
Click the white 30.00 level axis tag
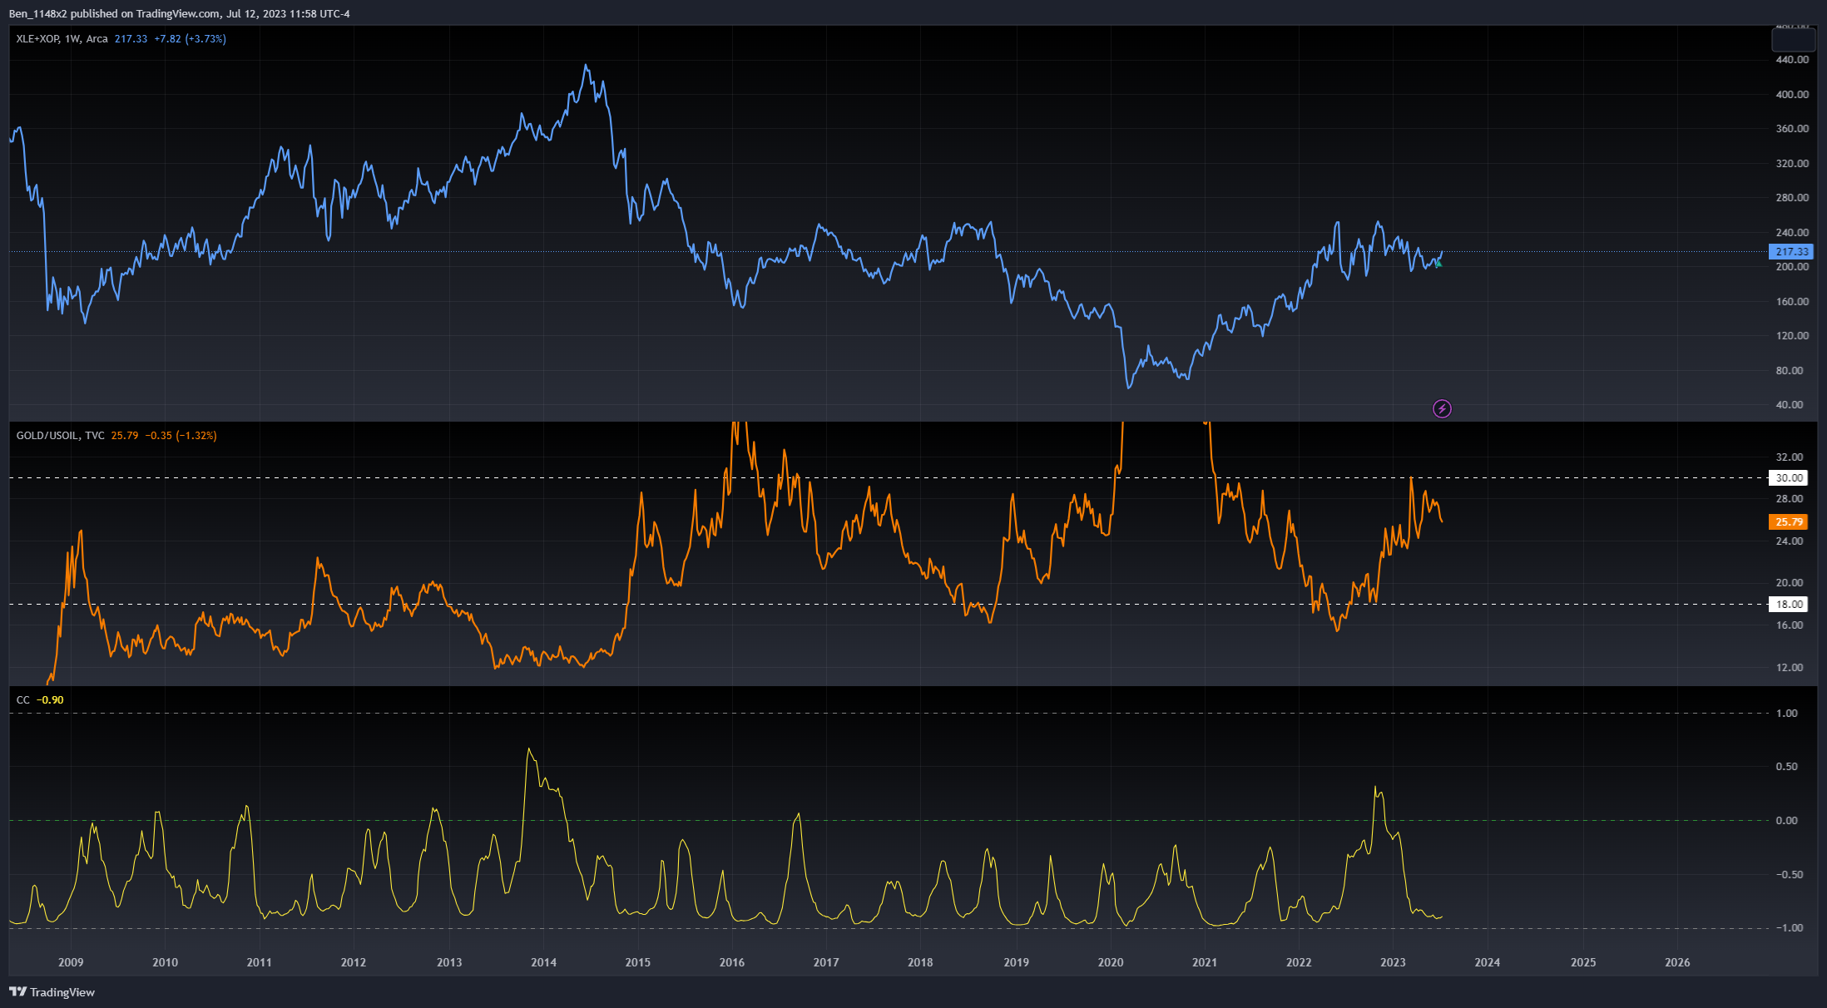point(1789,478)
